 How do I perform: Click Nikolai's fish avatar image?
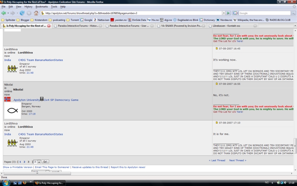point(12,110)
